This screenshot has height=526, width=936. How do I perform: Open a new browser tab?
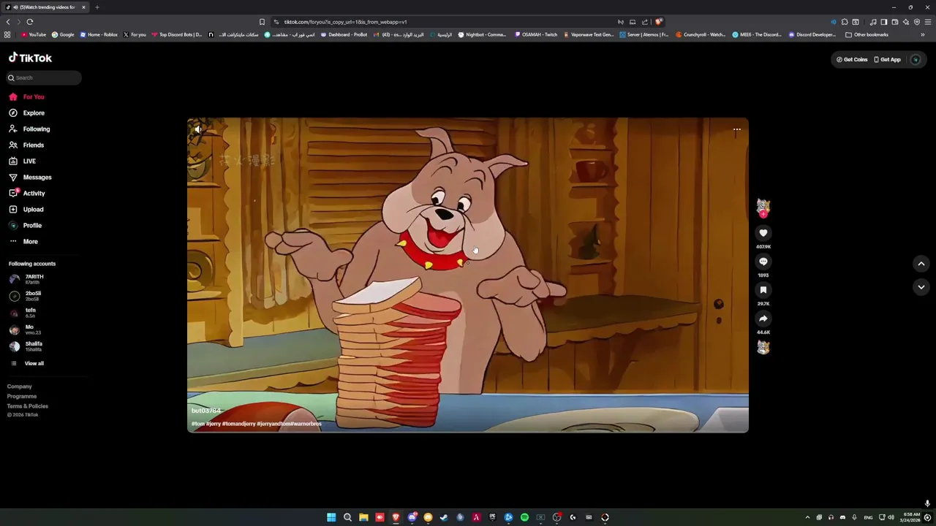point(97,7)
